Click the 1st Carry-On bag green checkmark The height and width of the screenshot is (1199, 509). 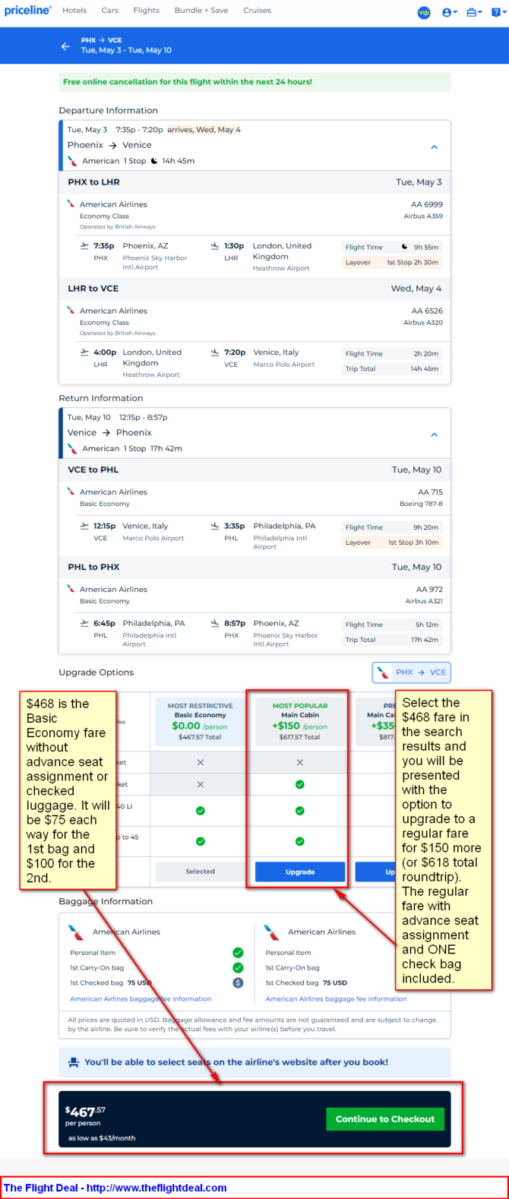point(238,968)
